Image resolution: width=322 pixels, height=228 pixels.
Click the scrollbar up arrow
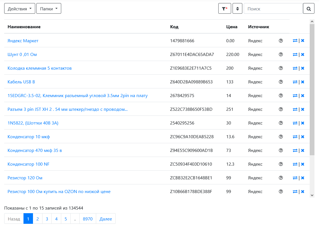[x=312, y=22]
